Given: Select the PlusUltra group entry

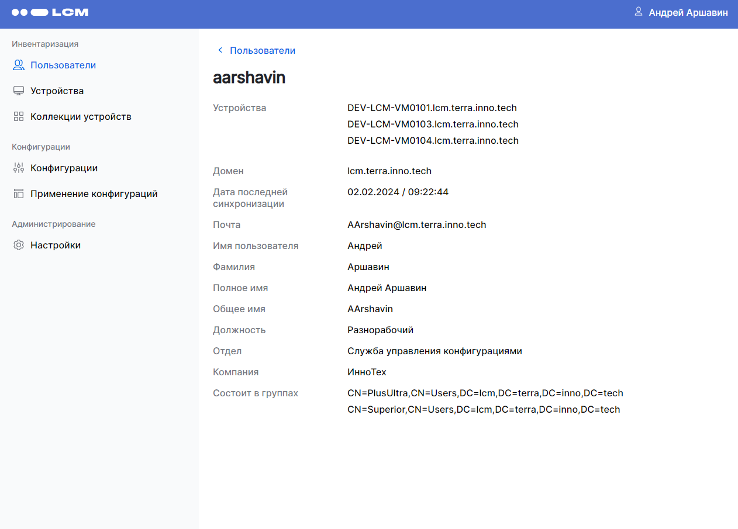Looking at the screenshot, I should point(485,393).
